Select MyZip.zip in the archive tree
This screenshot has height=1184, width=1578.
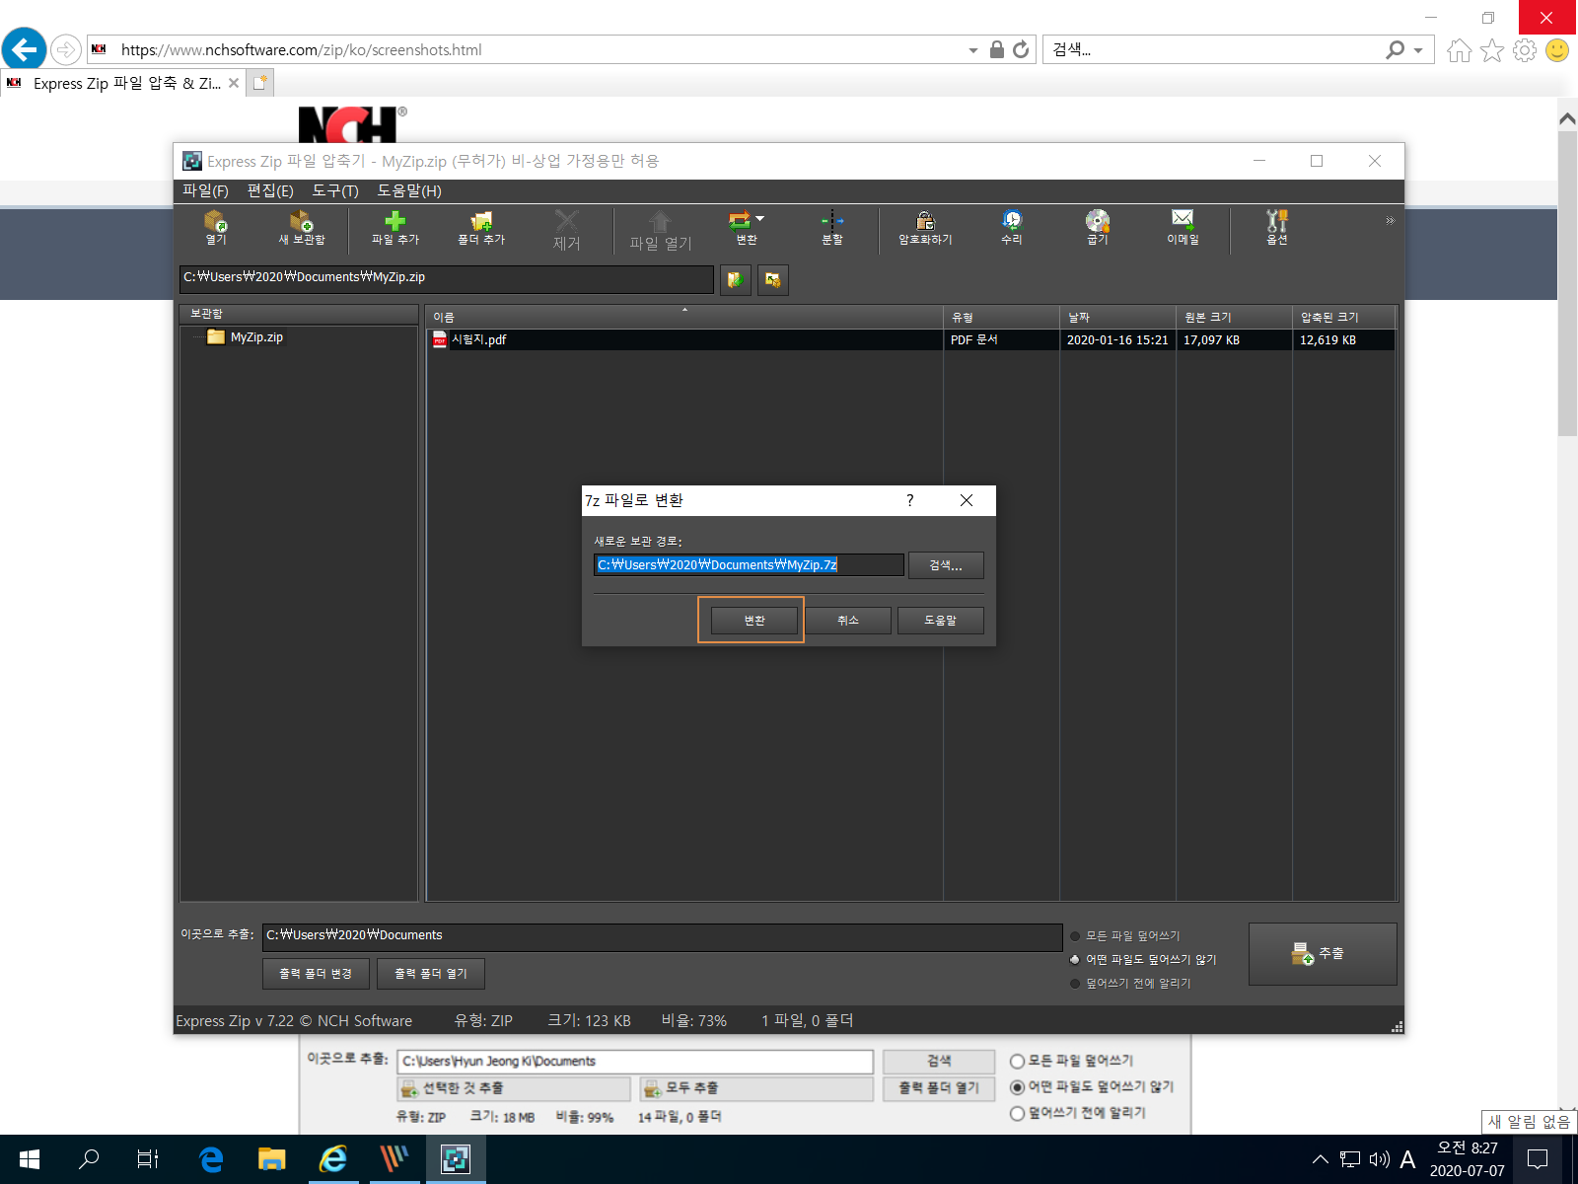click(256, 337)
